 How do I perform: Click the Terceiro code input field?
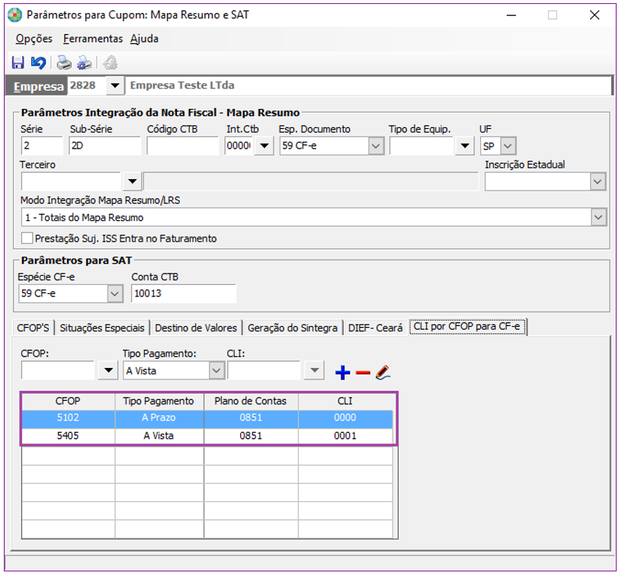[x=71, y=181]
